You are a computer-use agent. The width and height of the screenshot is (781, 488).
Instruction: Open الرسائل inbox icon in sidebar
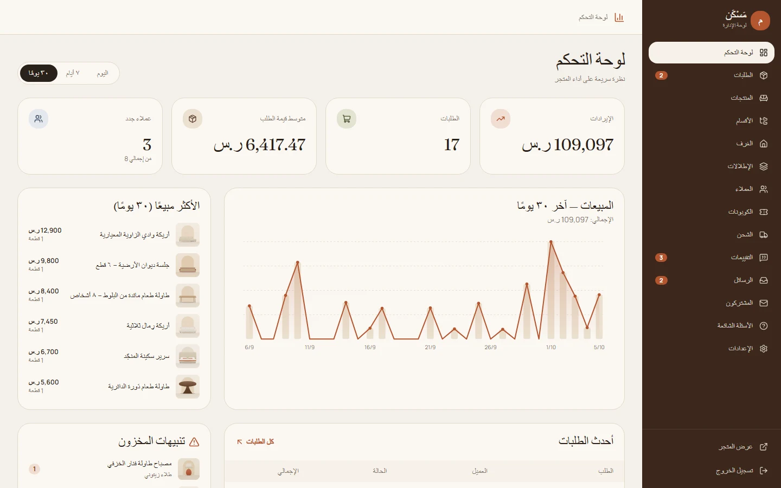tap(764, 280)
